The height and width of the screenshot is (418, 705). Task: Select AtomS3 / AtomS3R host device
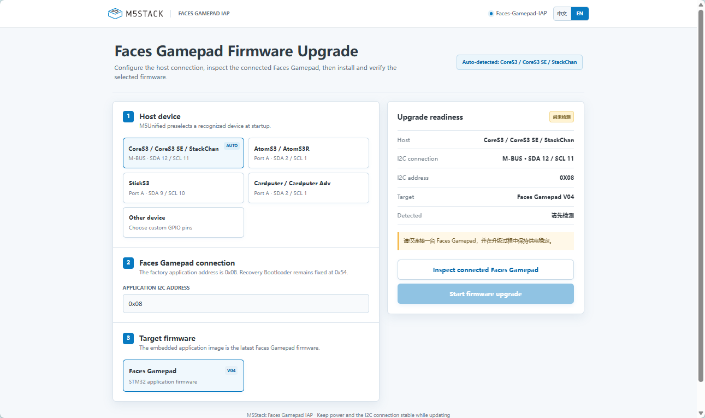pyautogui.click(x=309, y=153)
